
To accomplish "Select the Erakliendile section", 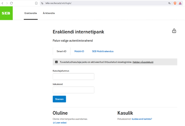I will click(x=31, y=13).
